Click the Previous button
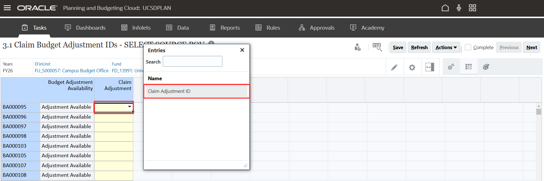This screenshot has width=544, height=181. coord(509,47)
